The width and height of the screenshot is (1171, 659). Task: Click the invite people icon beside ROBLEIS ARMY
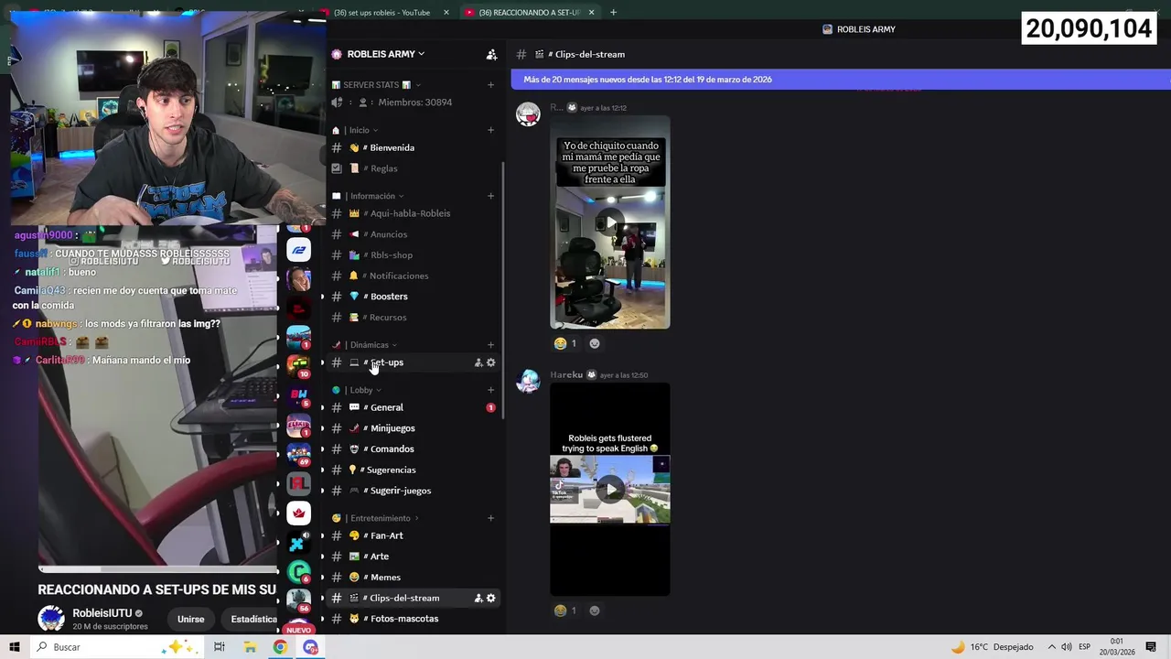click(x=491, y=54)
